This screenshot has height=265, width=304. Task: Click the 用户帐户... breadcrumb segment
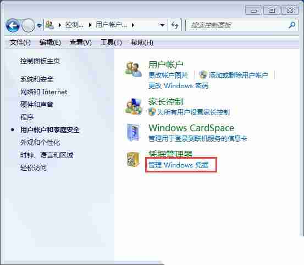[111, 25]
